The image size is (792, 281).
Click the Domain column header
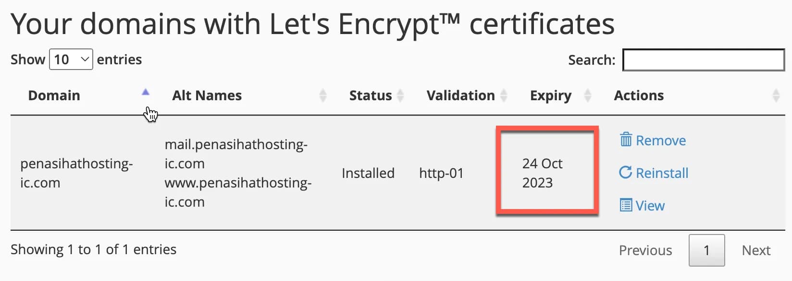pos(54,95)
